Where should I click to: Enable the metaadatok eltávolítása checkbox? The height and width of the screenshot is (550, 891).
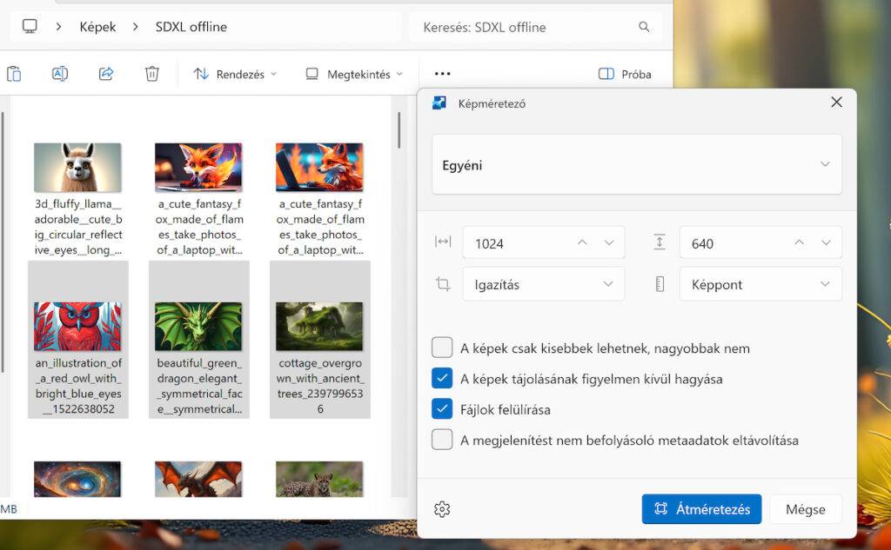(x=442, y=440)
